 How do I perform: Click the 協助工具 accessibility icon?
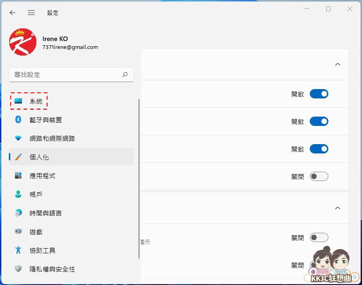point(18,250)
